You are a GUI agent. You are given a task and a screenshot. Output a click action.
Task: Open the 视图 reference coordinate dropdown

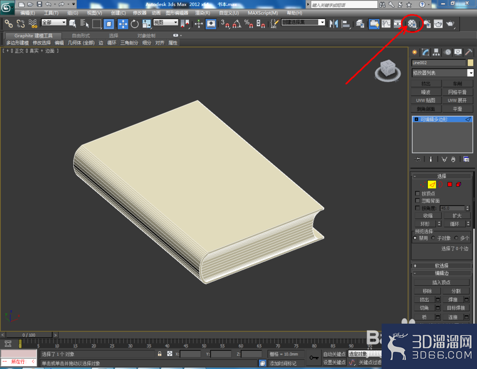click(x=166, y=22)
